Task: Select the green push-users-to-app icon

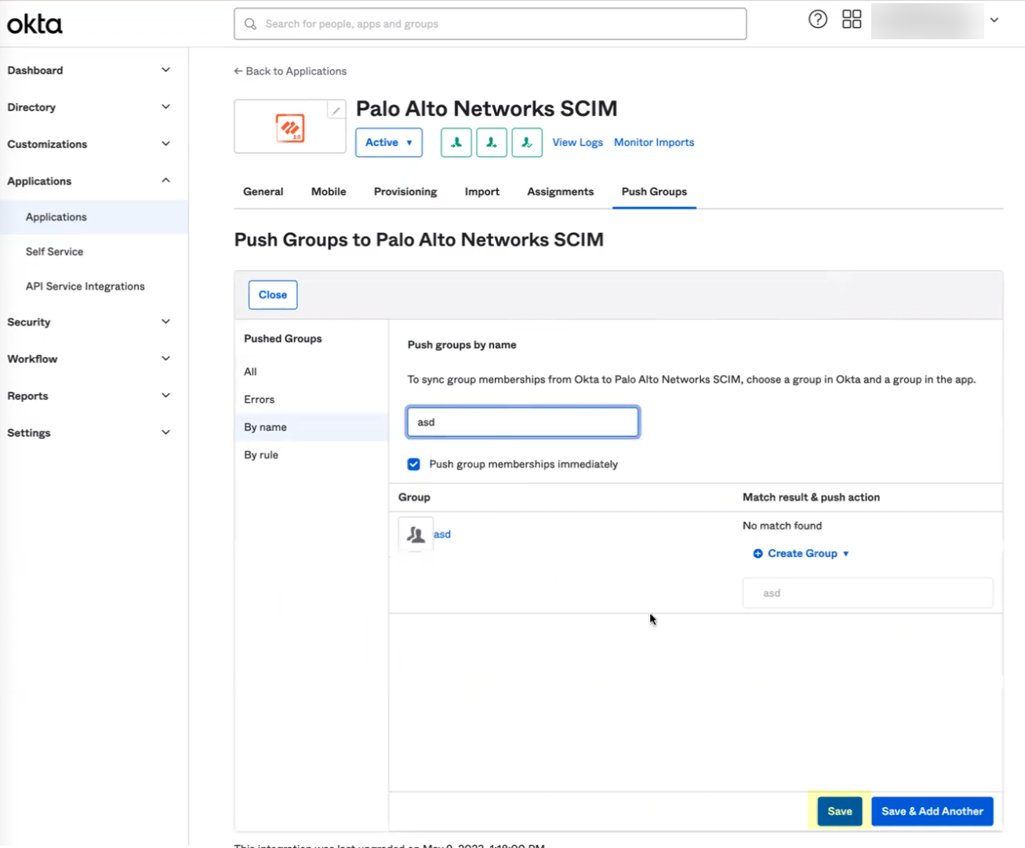Action: pos(492,142)
